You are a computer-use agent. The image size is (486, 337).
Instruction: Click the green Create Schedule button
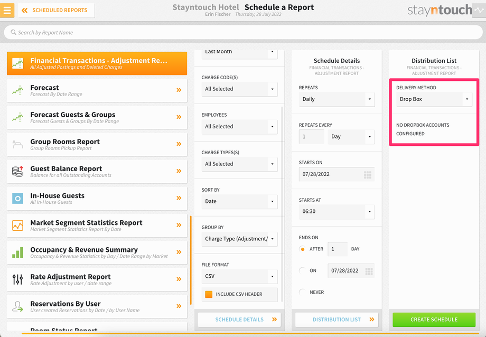(434, 320)
